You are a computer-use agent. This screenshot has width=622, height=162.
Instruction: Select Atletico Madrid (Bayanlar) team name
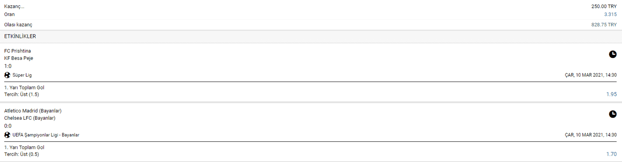point(33,111)
